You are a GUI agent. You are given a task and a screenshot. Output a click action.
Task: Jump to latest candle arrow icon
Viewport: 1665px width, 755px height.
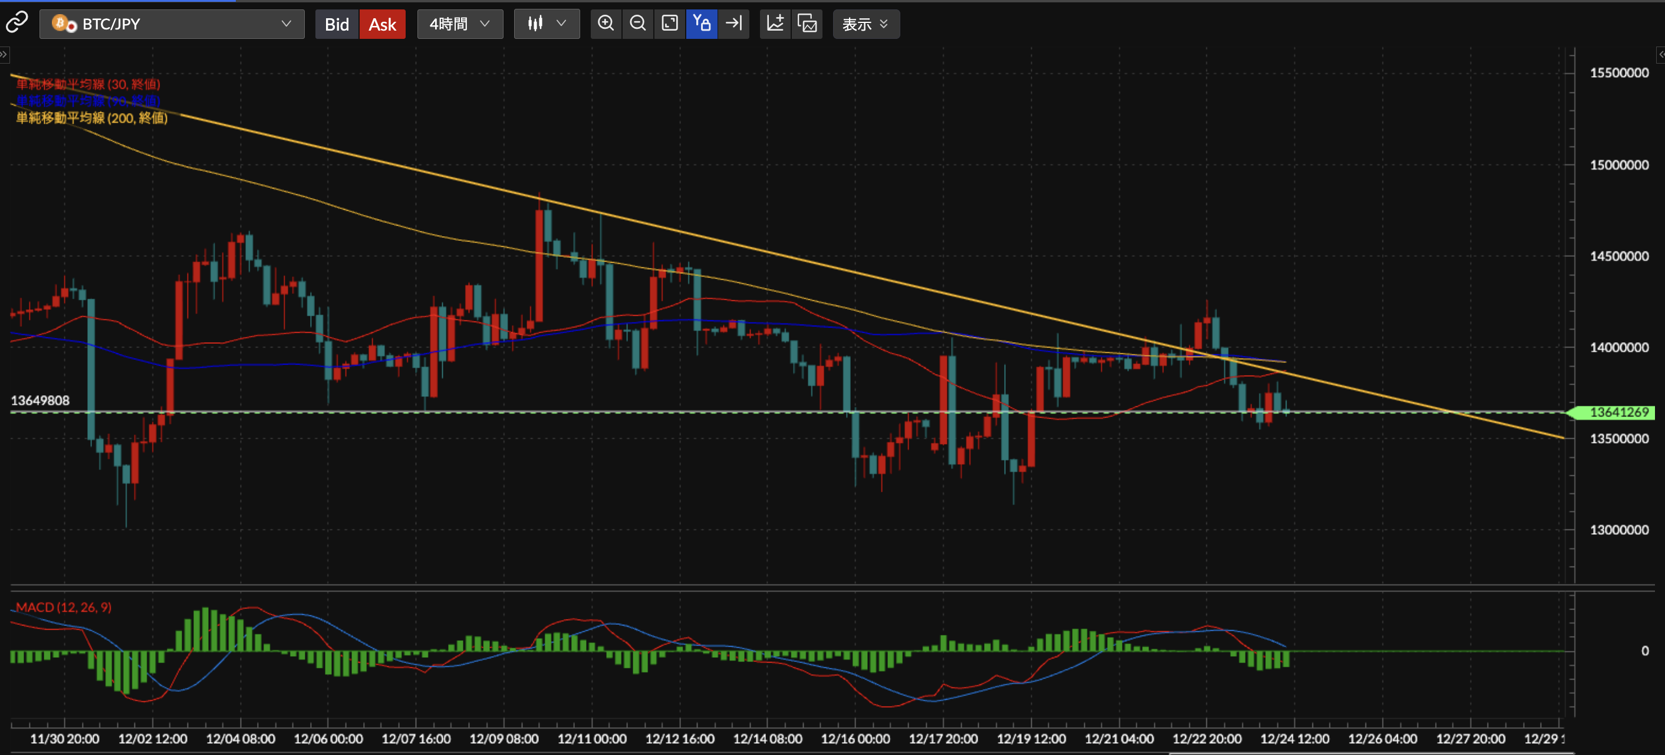pos(733,24)
